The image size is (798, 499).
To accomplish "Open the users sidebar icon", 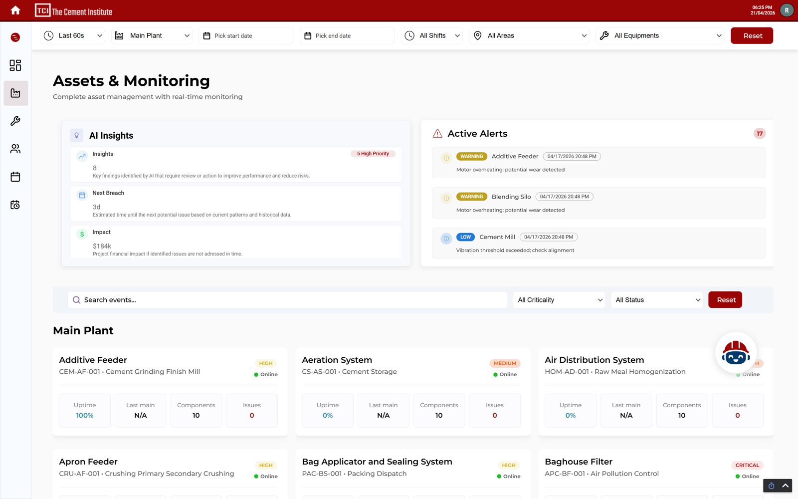I will tap(15, 149).
